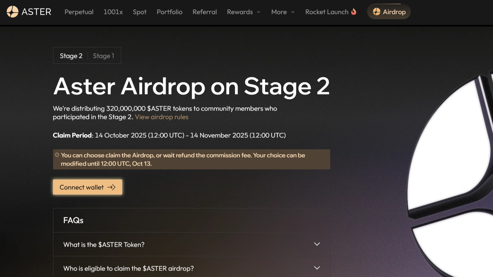The width and height of the screenshot is (493, 277).
Task: Click the arrow icon inside Connect wallet button
Action: point(112,187)
